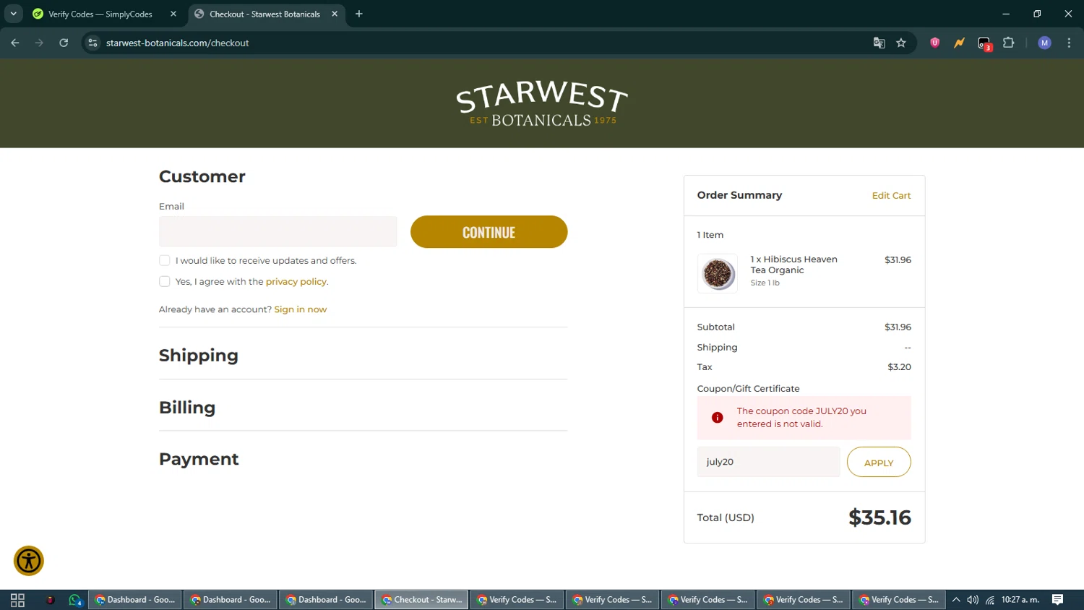Apply the coupon with APPLY button
Image resolution: width=1084 pixels, height=610 pixels.
[x=879, y=463]
